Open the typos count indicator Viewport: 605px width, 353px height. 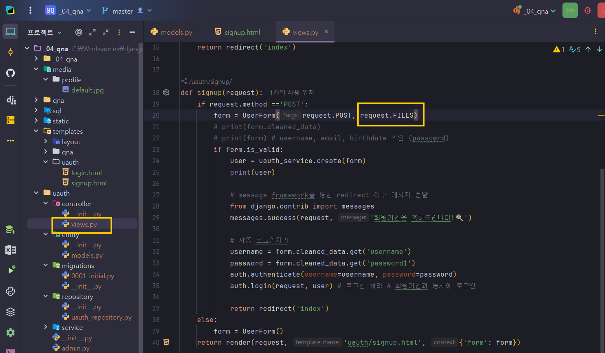tap(575, 50)
